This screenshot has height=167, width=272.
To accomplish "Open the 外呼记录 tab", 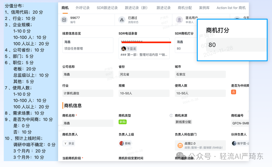I will pos(83,8).
